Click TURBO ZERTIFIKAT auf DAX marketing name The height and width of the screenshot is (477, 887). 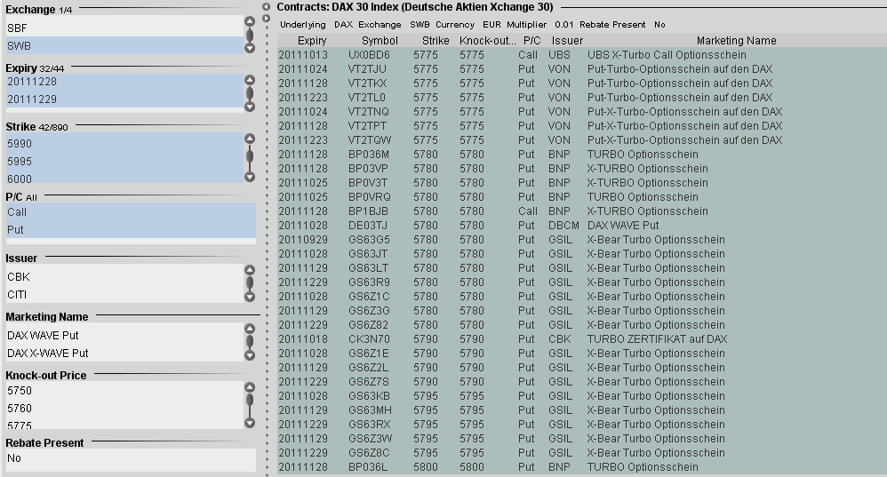point(657,339)
